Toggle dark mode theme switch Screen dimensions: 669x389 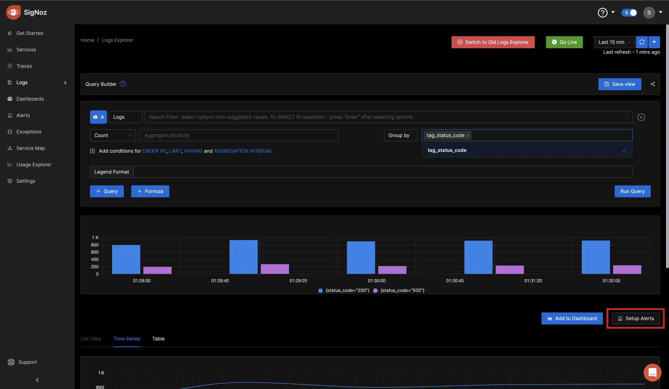pos(629,13)
